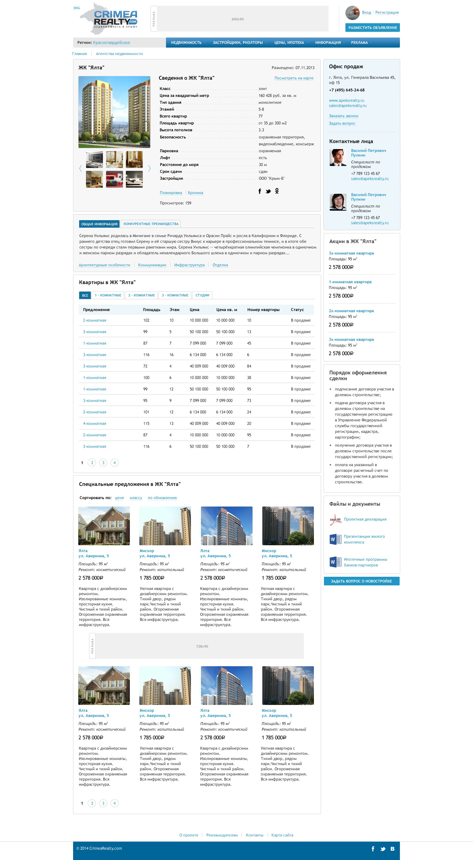473x860 pixels.
Task: Open the 4-комнатная apartment row link
Action: click(95, 424)
